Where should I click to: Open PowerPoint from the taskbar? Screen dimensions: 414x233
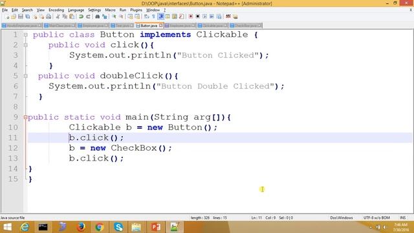pos(156,227)
